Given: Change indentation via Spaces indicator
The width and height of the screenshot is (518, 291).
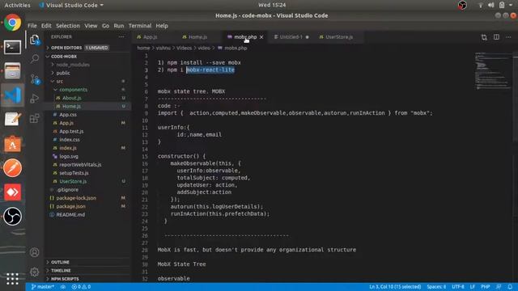Looking at the screenshot, I should (x=436, y=287).
